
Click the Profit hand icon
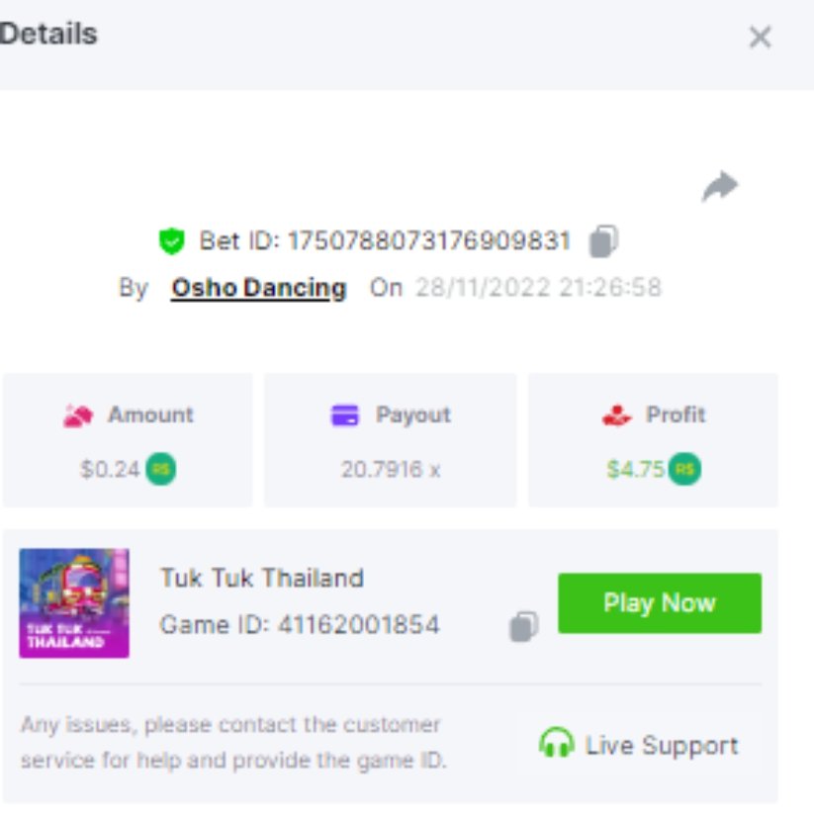click(x=617, y=415)
